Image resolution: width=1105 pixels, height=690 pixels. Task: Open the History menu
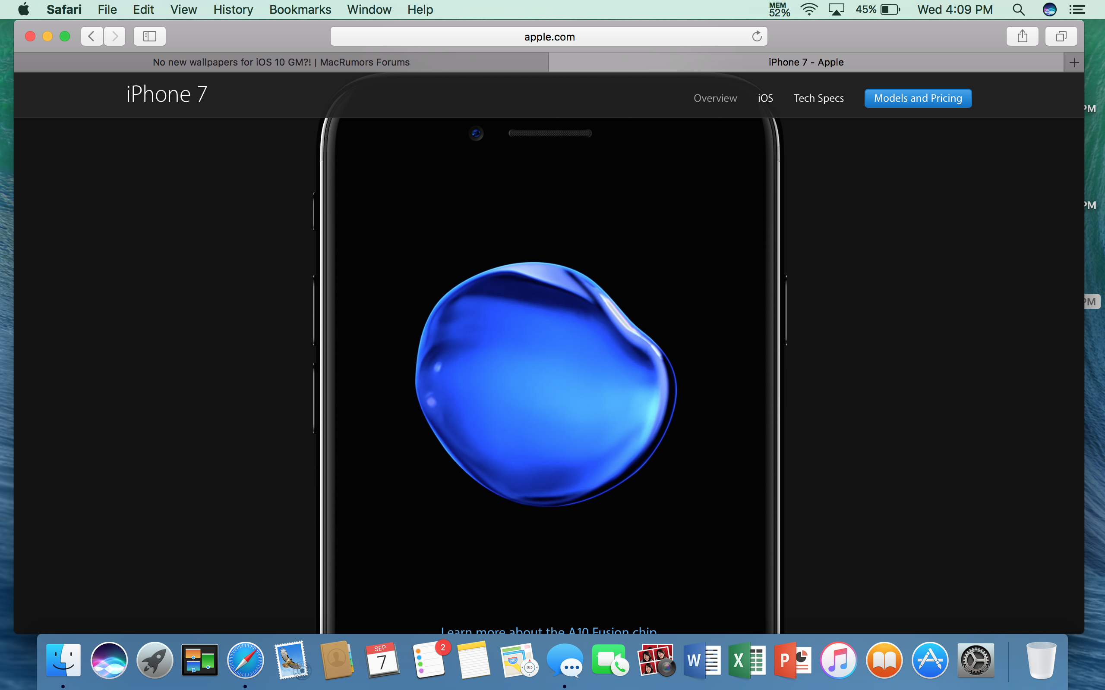[x=233, y=9]
